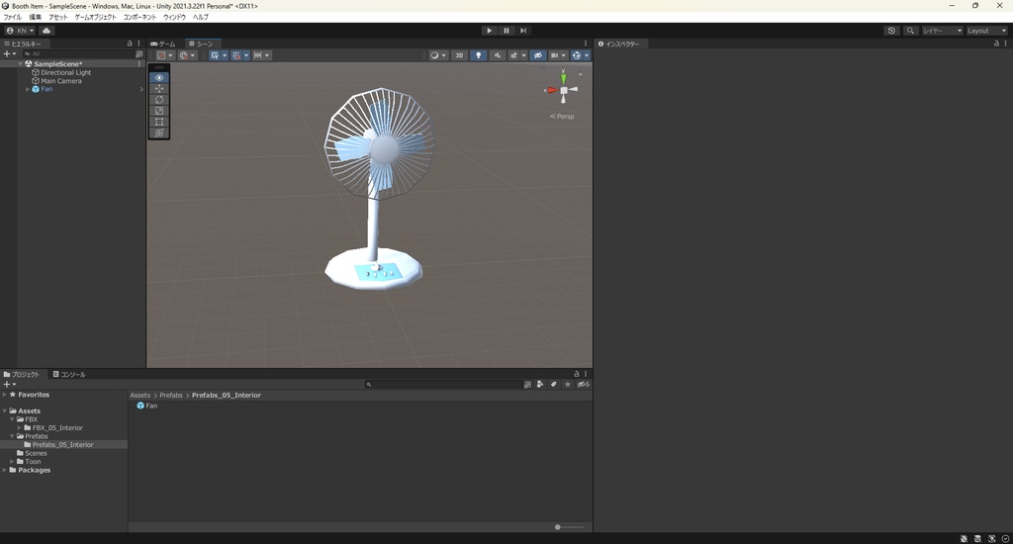Toggle scene gizmos button
The image size is (1013, 544).
[577, 55]
